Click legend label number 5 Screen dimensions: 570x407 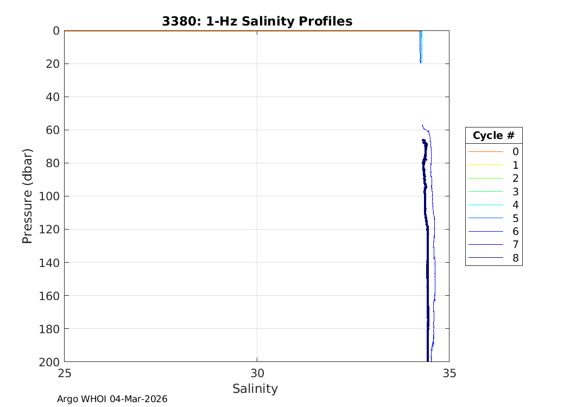(x=515, y=218)
